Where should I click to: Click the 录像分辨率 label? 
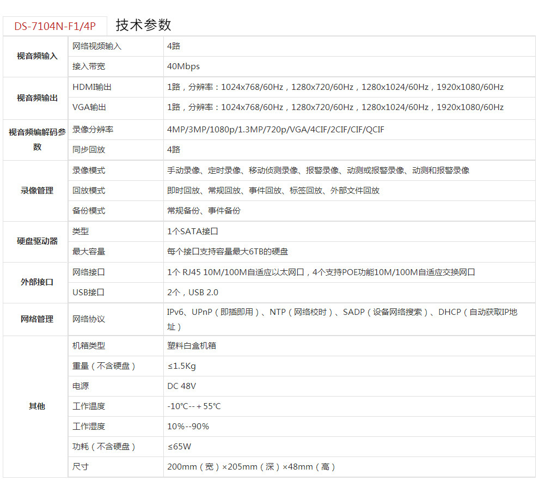click(93, 130)
